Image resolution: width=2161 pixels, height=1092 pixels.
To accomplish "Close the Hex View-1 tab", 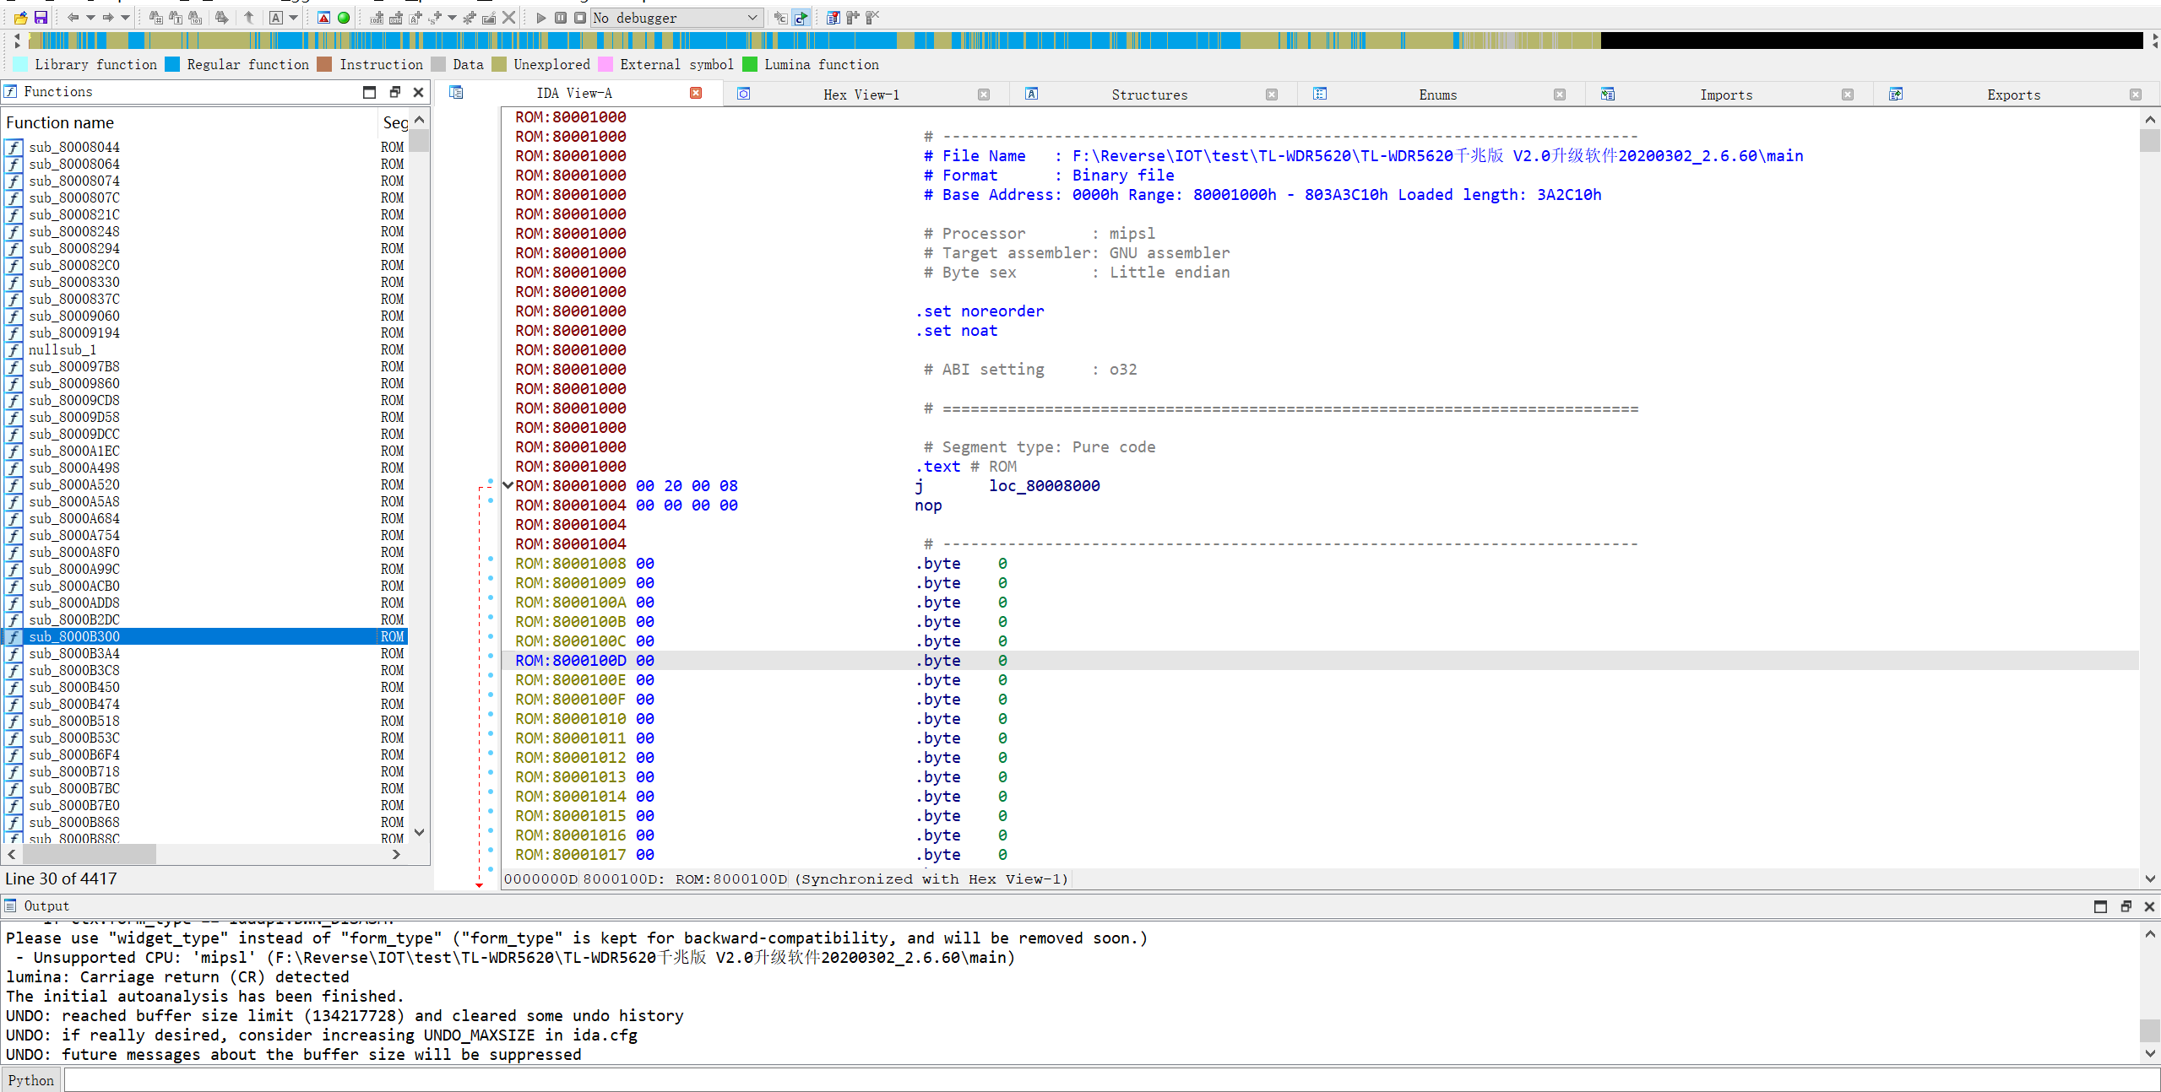I will click(x=984, y=95).
